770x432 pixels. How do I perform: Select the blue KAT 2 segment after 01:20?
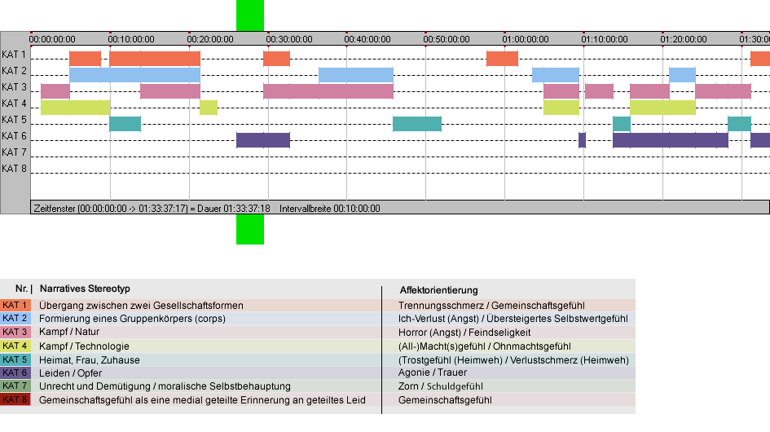coord(682,75)
